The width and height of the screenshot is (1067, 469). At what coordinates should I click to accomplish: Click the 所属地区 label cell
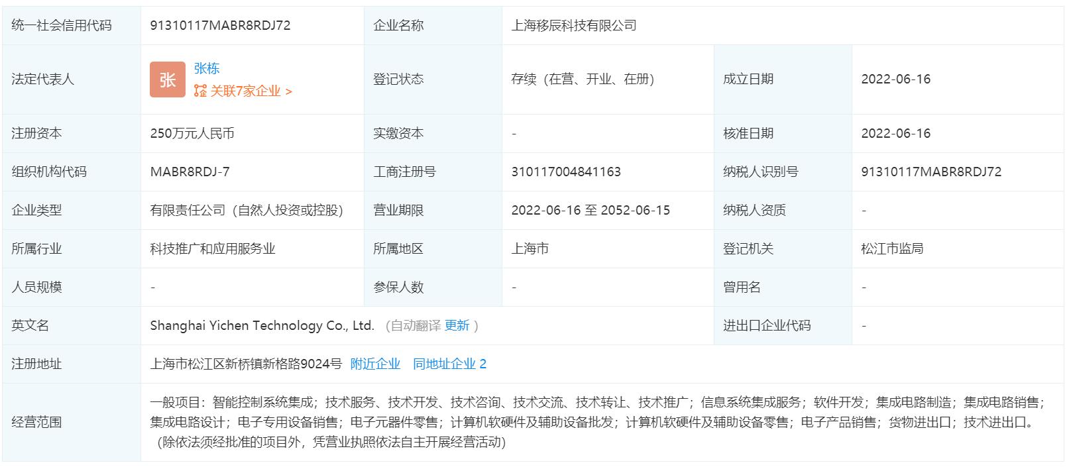(433, 248)
